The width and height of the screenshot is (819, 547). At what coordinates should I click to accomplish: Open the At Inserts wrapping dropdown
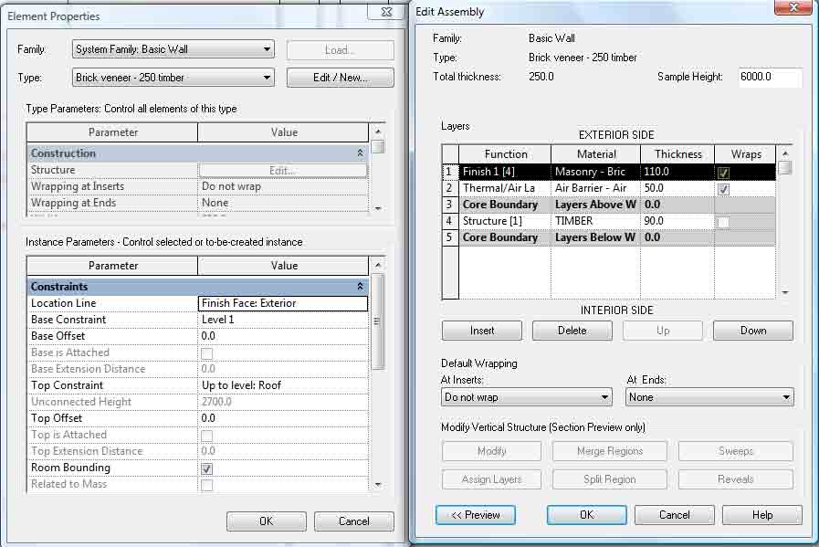pyautogui.click(x=527, y=397)
